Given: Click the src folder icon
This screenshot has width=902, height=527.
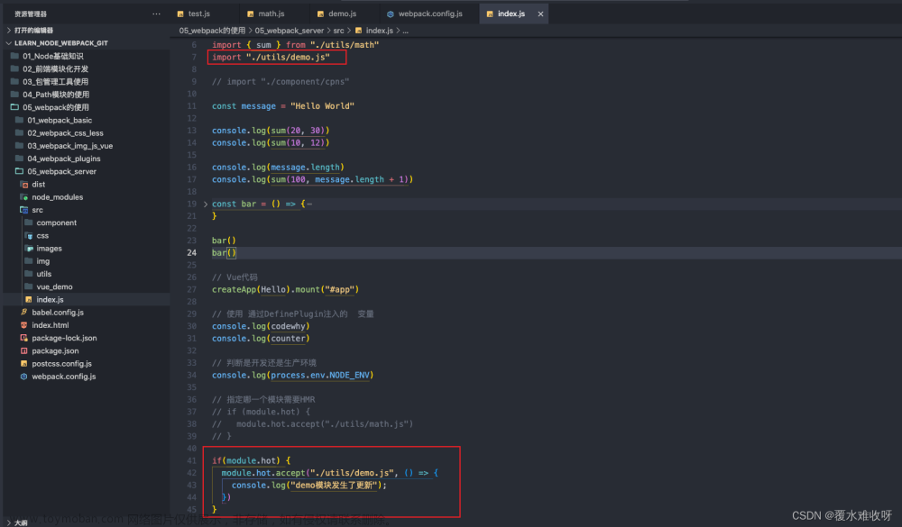Looking at the screenshot, I should [x=24, y=210].
